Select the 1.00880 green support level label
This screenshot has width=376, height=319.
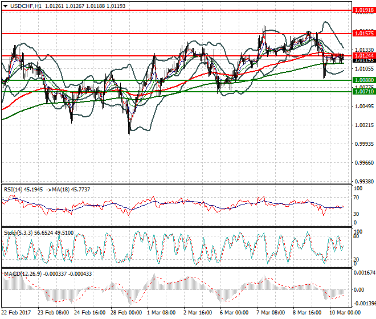[x=364, y=80]
